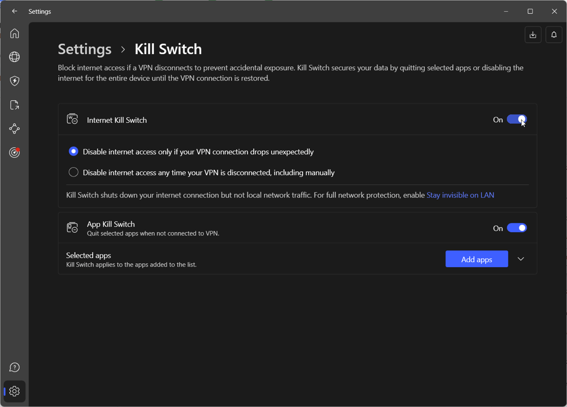Close the Settings window
The width and height of the screenshot is (567, 407).
click(554, 11)
